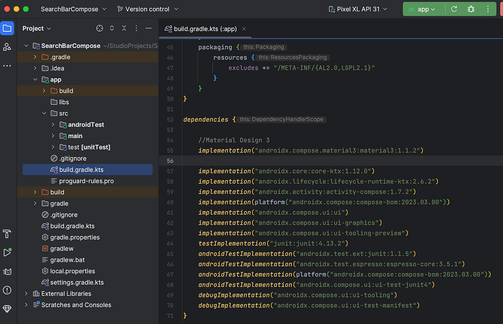Open the Version control menu
503x324 pixels.
[x=148, y=9]
